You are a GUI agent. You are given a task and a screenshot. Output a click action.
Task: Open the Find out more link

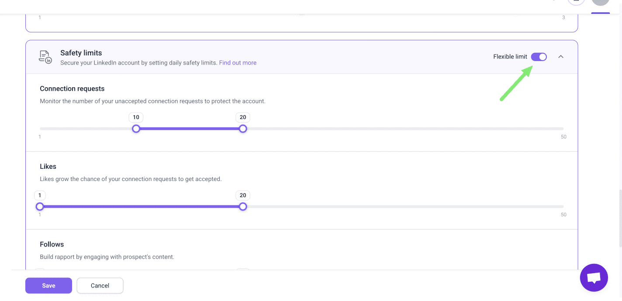click(238, 63)
